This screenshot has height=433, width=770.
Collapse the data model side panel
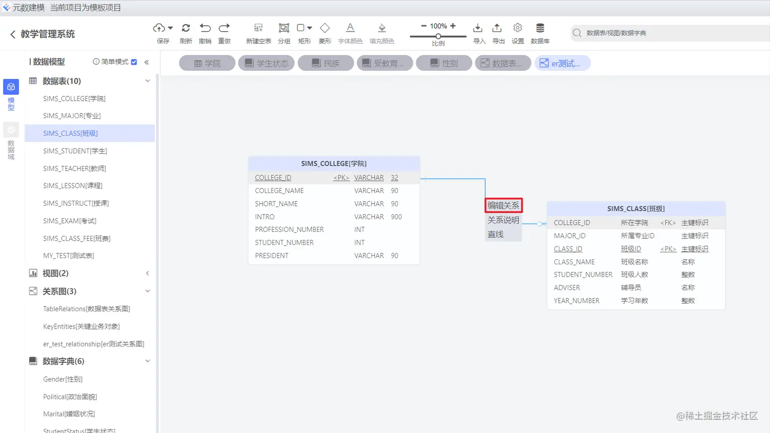(147, 62)
